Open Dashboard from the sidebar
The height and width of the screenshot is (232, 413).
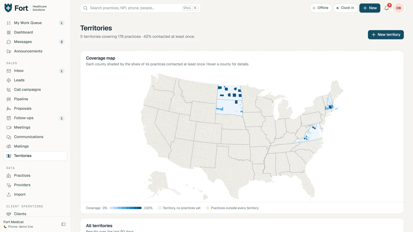35,32
